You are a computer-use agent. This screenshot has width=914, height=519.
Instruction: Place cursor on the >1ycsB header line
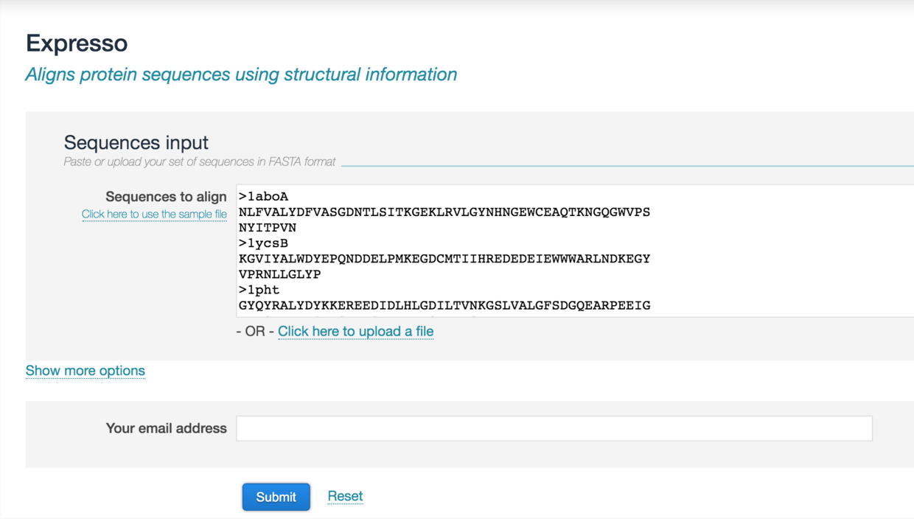click(x=263, y=243)
